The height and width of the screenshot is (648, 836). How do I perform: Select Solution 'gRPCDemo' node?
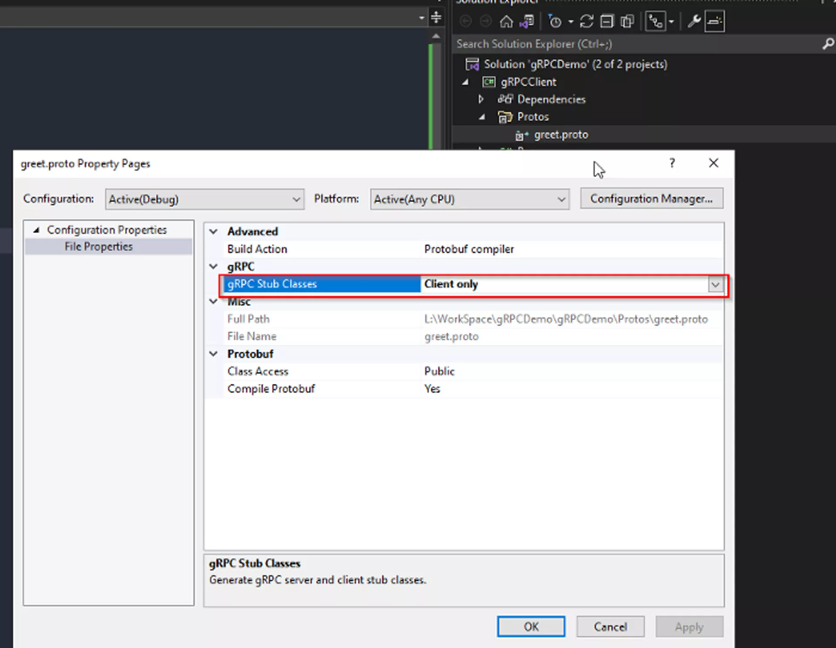(x=575, y=64)
